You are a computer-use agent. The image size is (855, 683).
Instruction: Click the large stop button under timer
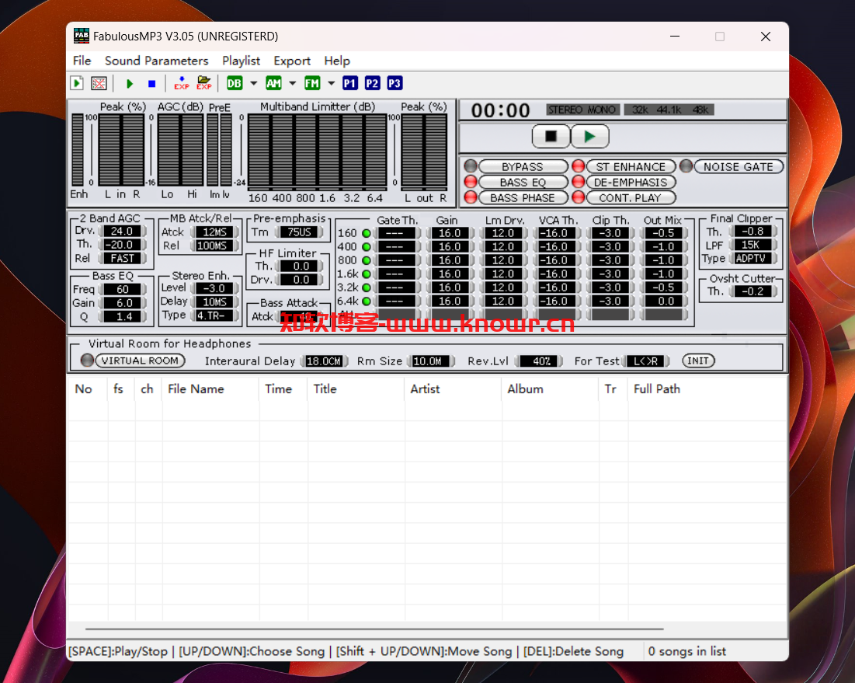551,137
